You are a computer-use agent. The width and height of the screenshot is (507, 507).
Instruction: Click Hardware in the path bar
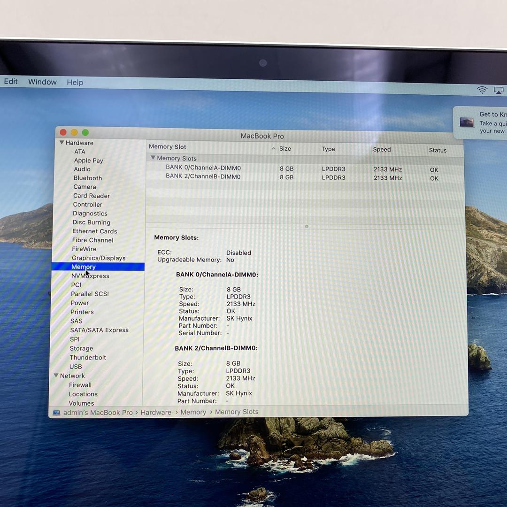point(156,412)
